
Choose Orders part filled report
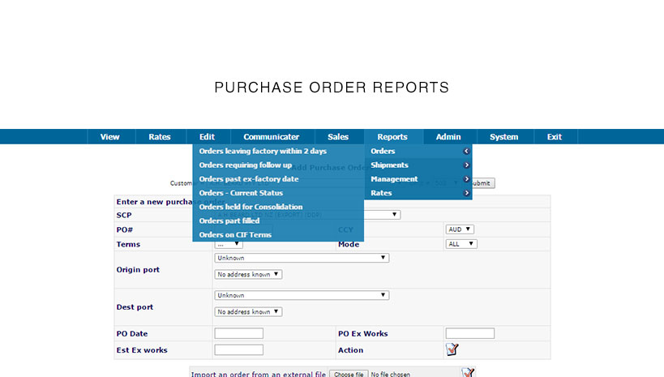pos(229,221)
